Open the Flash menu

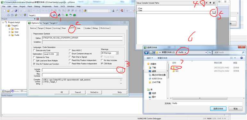[30, 7]
